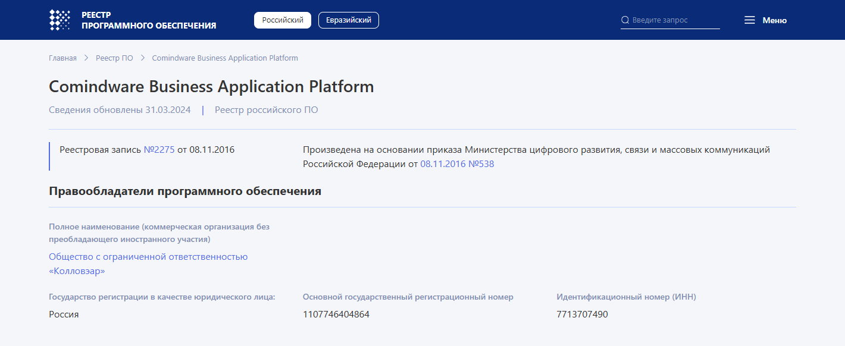
Task: Open the Реестр ПО breadcrumb link
Action: [x=114, y=58]
